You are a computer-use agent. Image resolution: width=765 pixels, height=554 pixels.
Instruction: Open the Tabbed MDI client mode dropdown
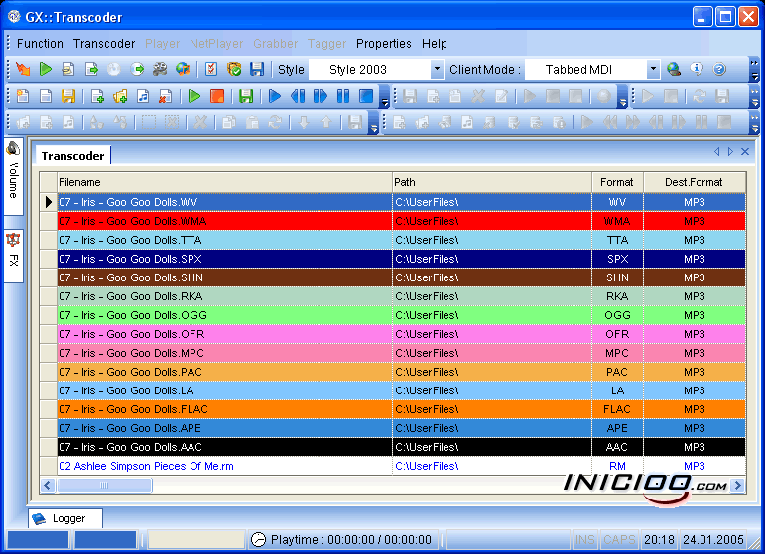653,69
